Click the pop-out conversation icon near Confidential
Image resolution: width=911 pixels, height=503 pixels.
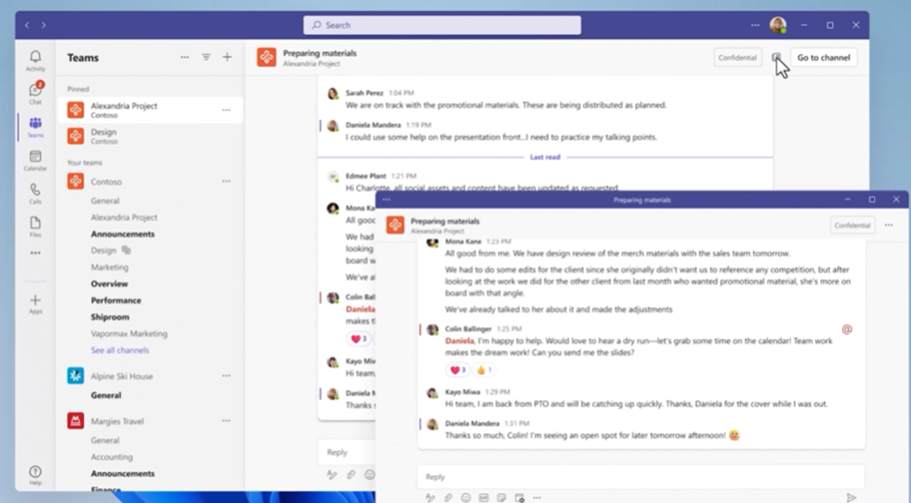coord(777,58)
